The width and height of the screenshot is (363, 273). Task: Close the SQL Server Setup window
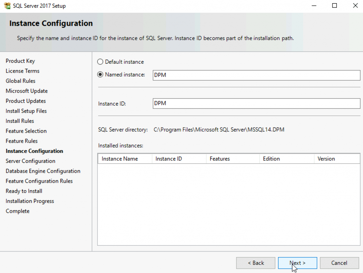point(355,6)
